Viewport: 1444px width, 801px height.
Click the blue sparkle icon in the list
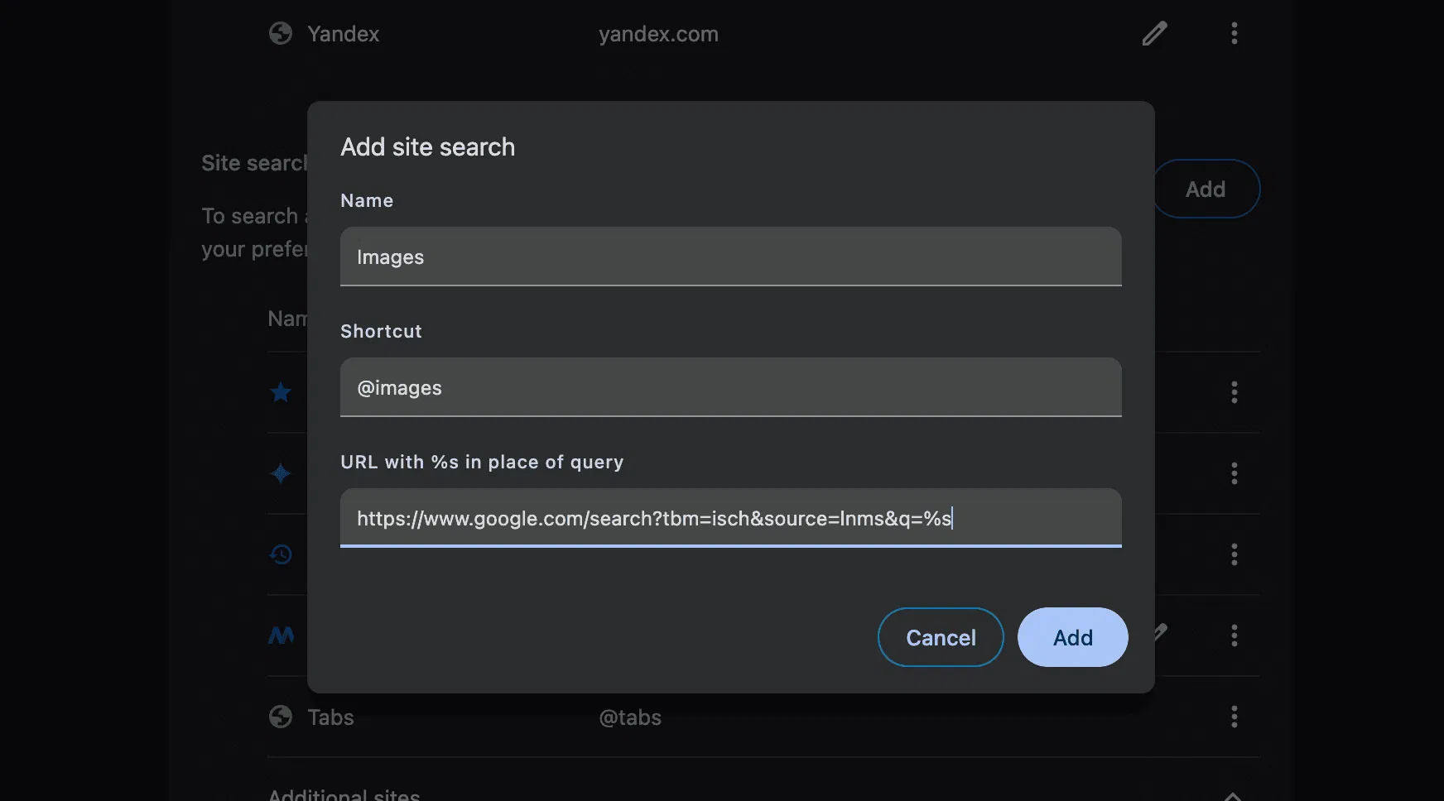click(281, 473)
